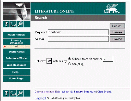Open the Web Resources section
Viewport: 131px width, 101px height.
(17, 65)
